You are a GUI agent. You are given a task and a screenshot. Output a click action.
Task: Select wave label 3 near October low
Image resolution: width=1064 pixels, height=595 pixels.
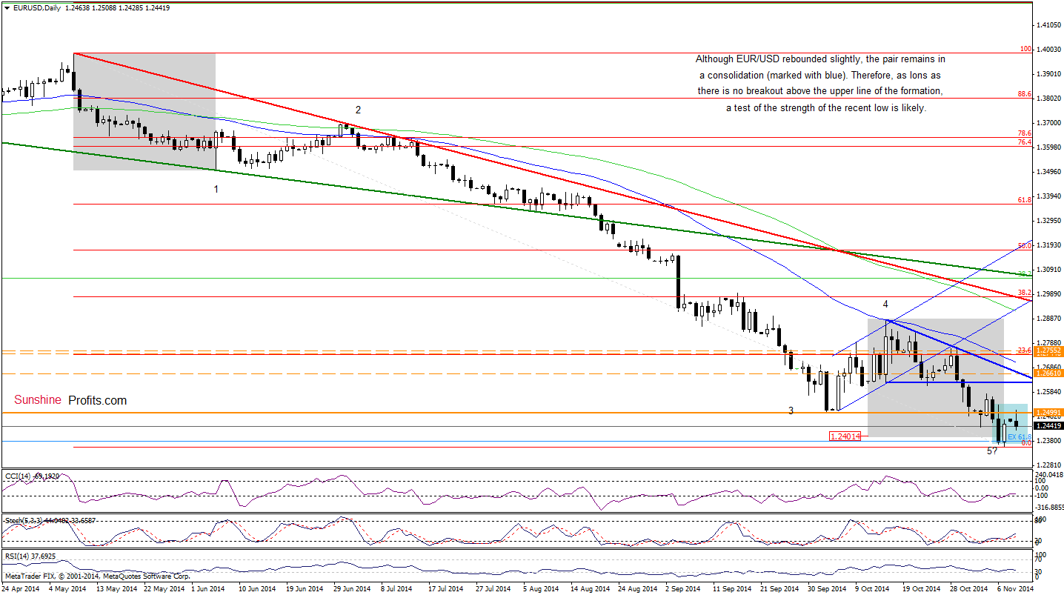pos(791,410)
